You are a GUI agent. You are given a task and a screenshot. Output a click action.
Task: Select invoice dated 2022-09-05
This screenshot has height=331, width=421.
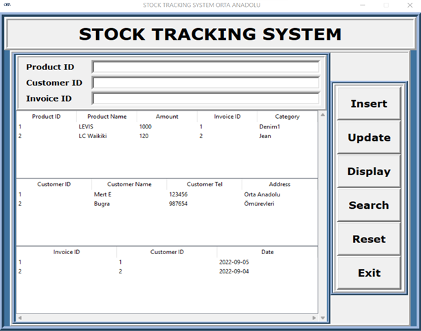pos(167,262)
